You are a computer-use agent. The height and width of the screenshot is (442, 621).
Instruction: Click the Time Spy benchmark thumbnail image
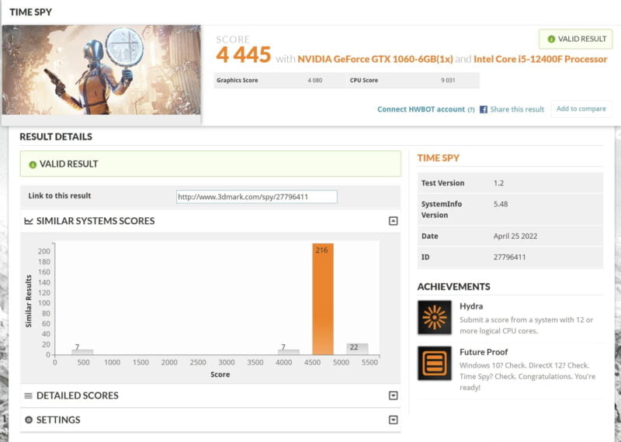pyautogui.click(x=102, y=71)
